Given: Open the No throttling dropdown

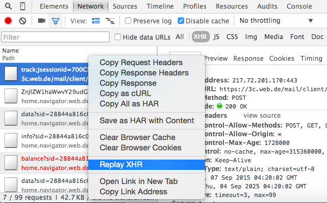Looking at the screenshot, I should click(x=276, y=21).
